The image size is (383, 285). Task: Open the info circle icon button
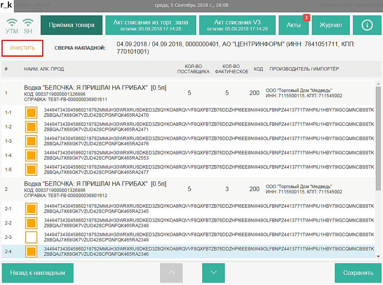point(367,25)
